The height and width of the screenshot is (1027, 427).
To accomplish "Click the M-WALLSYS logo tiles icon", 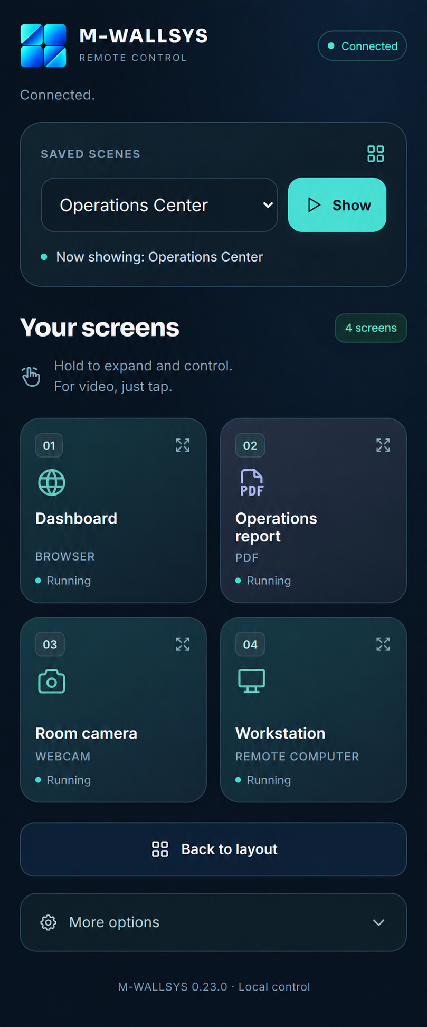I will pyautogui.click(x=43, y=46).
